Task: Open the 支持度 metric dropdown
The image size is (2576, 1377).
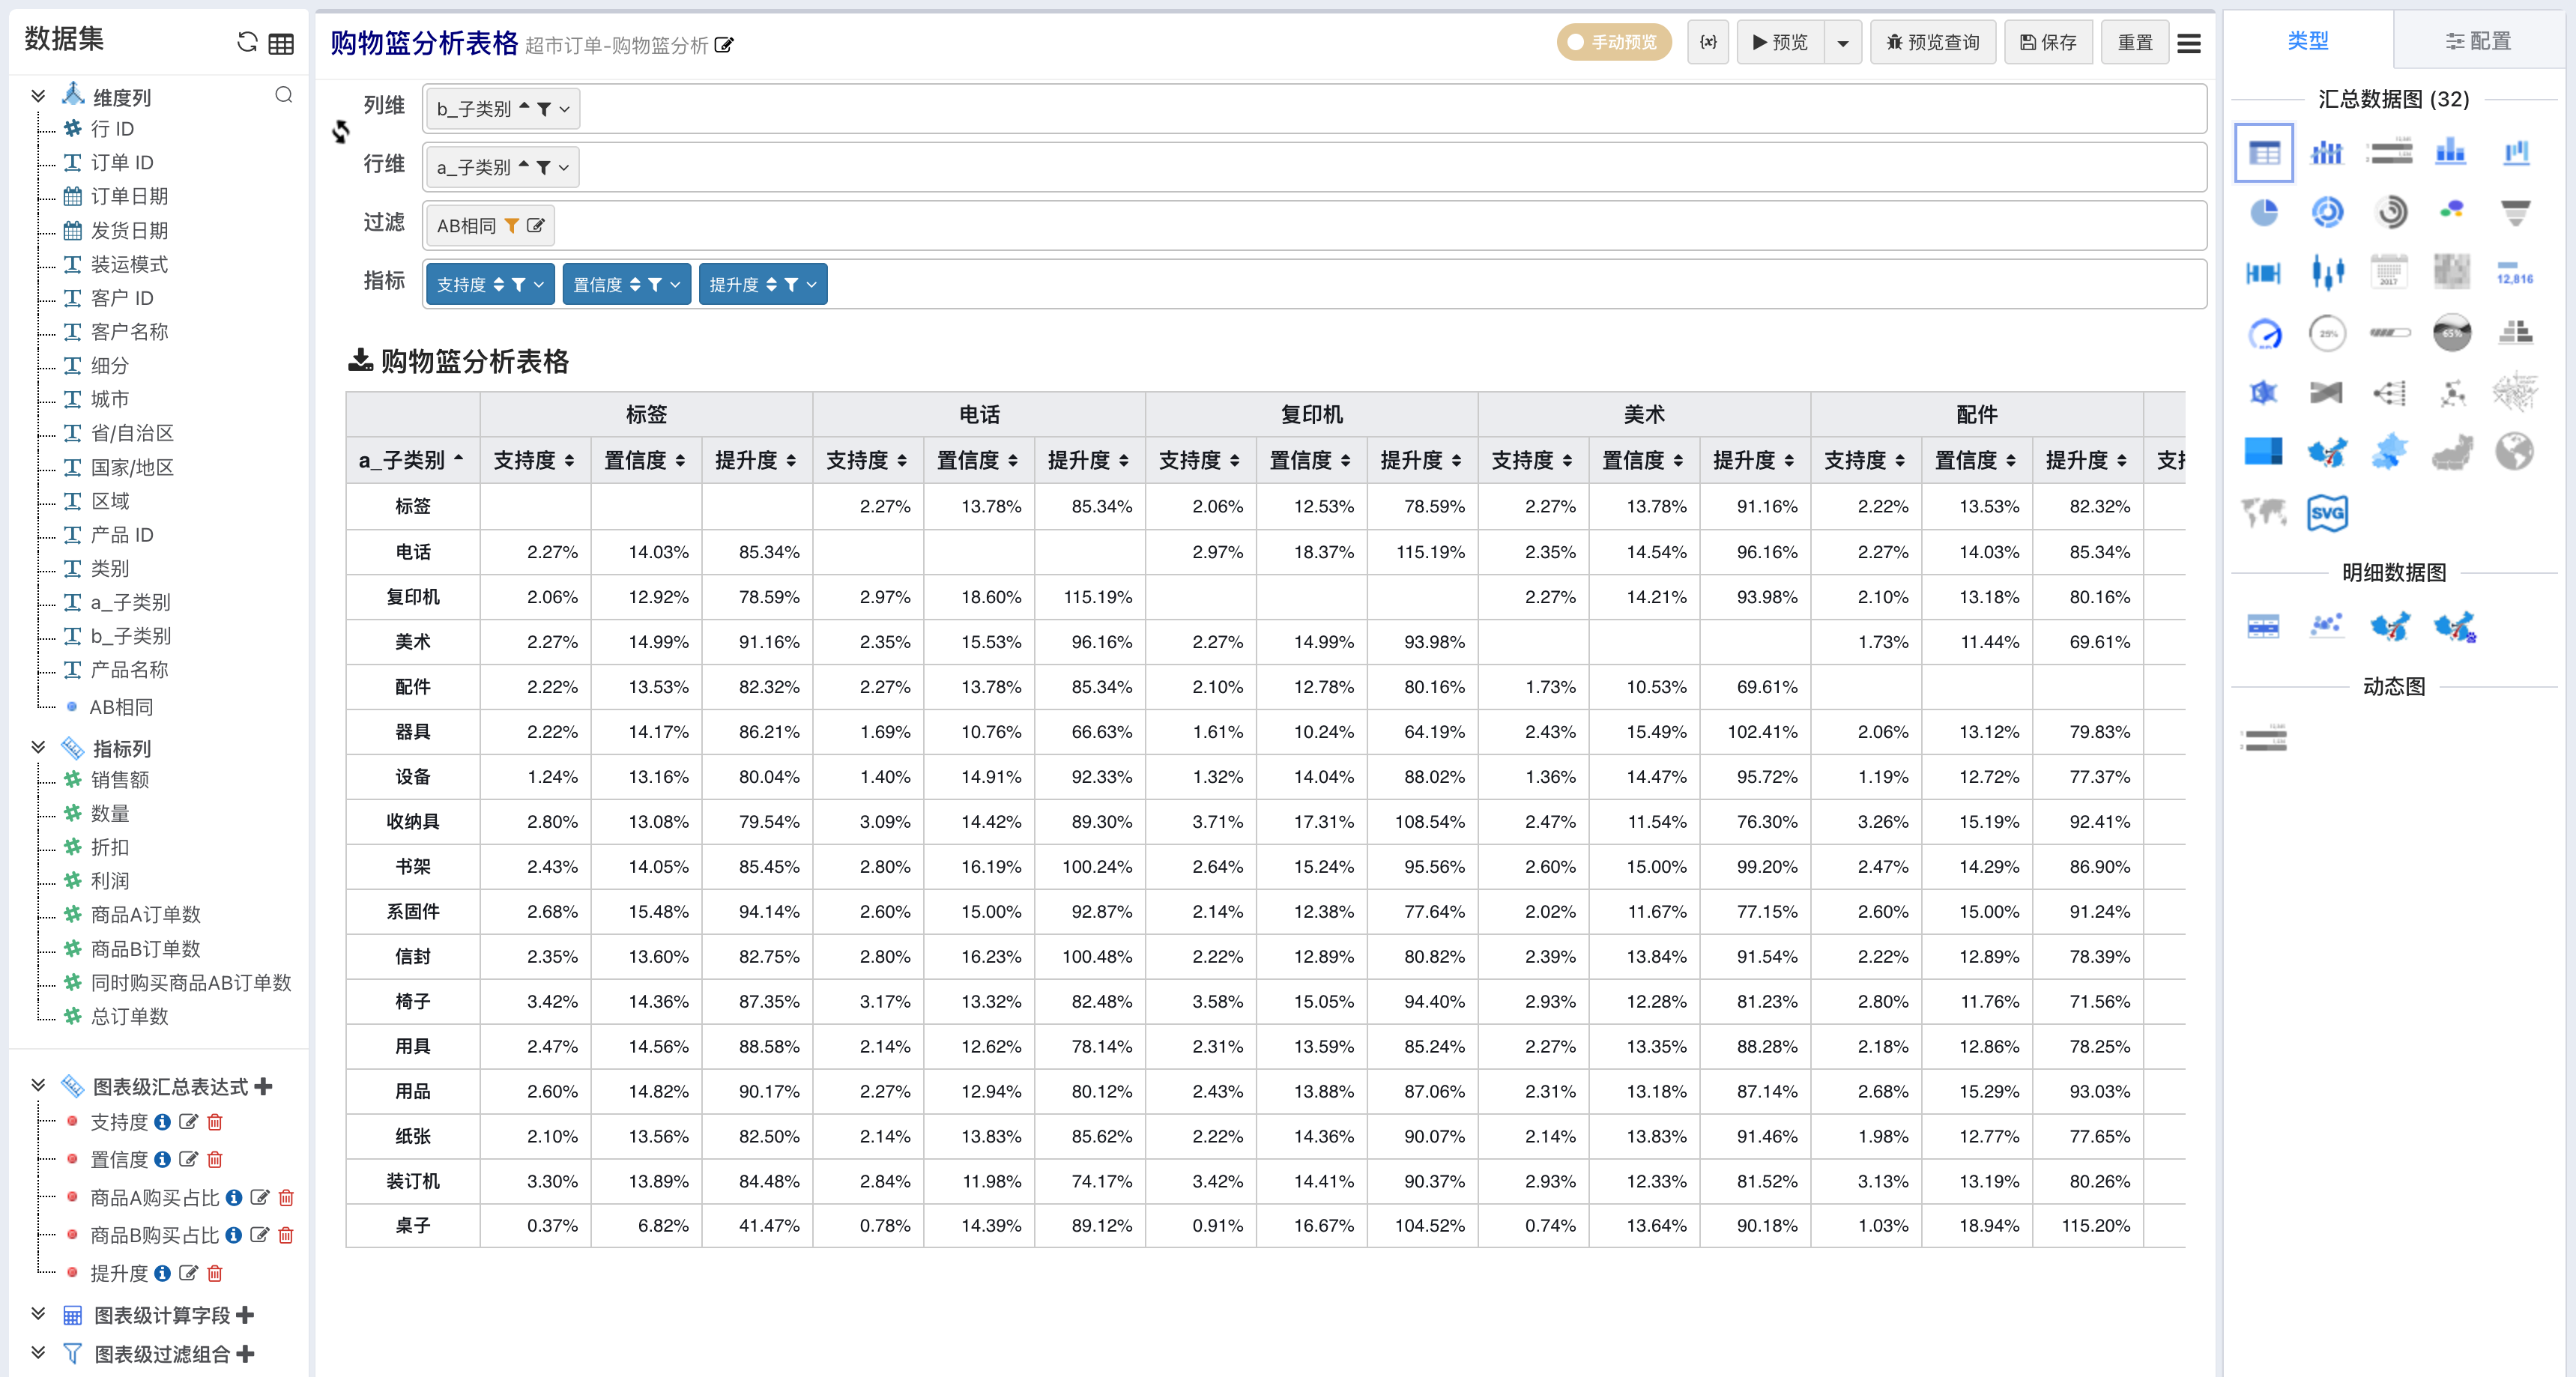Action: point(539,285)
